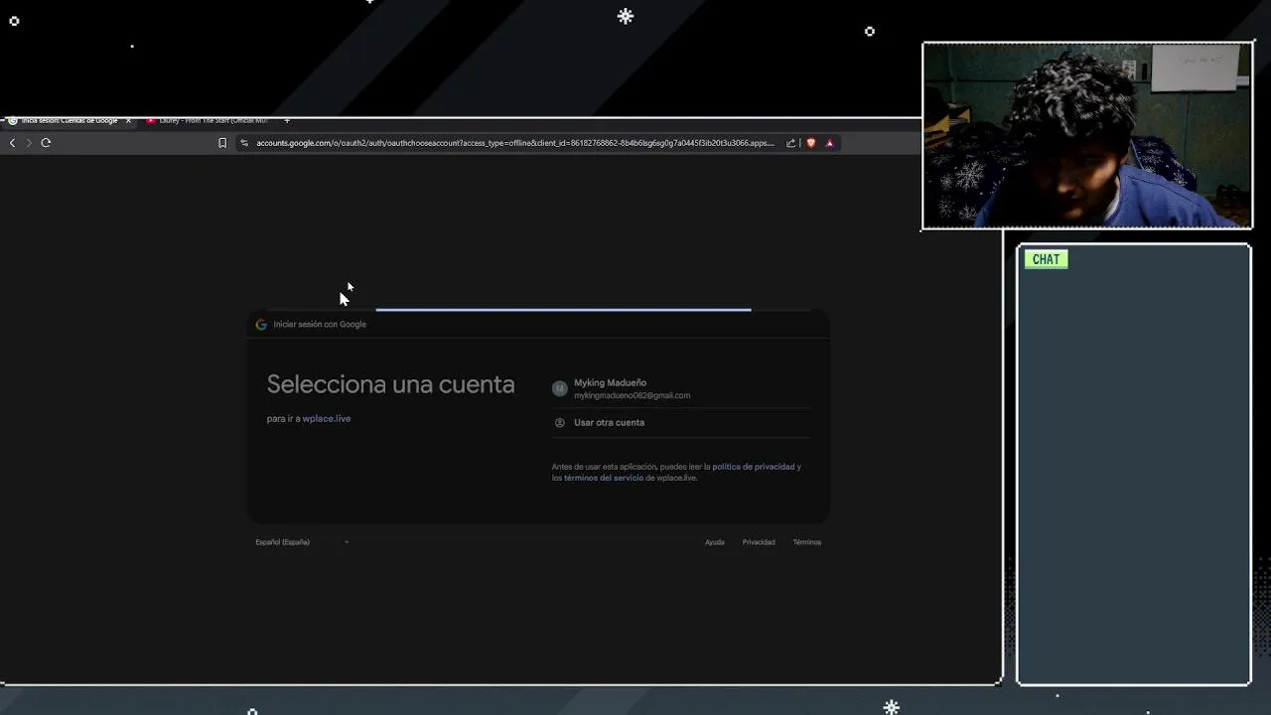This screenshot has width=1271, height=715.
Task: Open the 'términos del servicio' link
Action: pyautogui.click(x=604, y=478)
